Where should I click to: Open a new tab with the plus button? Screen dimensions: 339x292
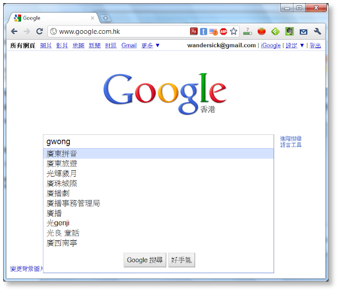click(105, 18)
